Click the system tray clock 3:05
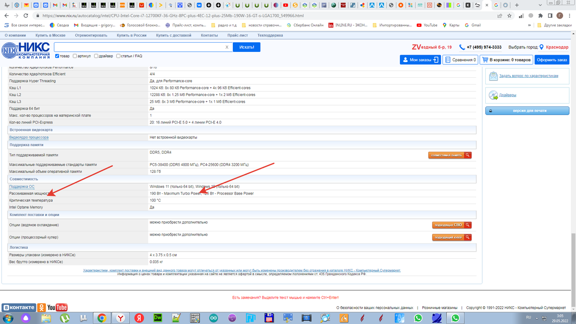 560,315
